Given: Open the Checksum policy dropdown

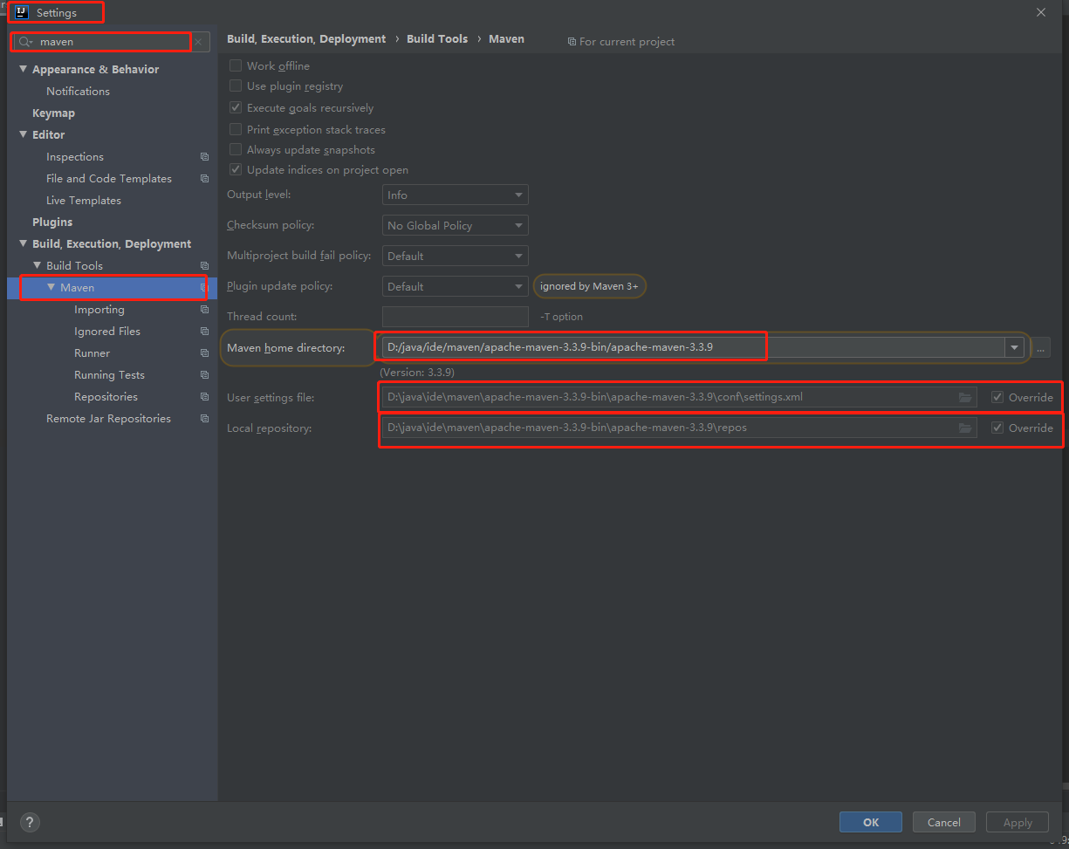Looking at the screenshot, I should (x=456, y=226).
